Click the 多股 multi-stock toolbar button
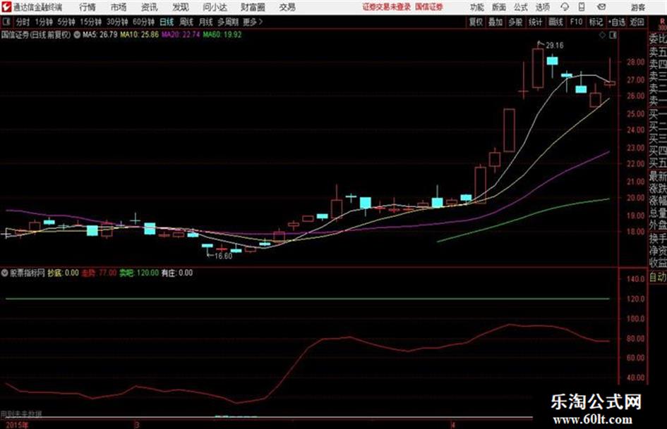667x429 pixels. [515, 22]
